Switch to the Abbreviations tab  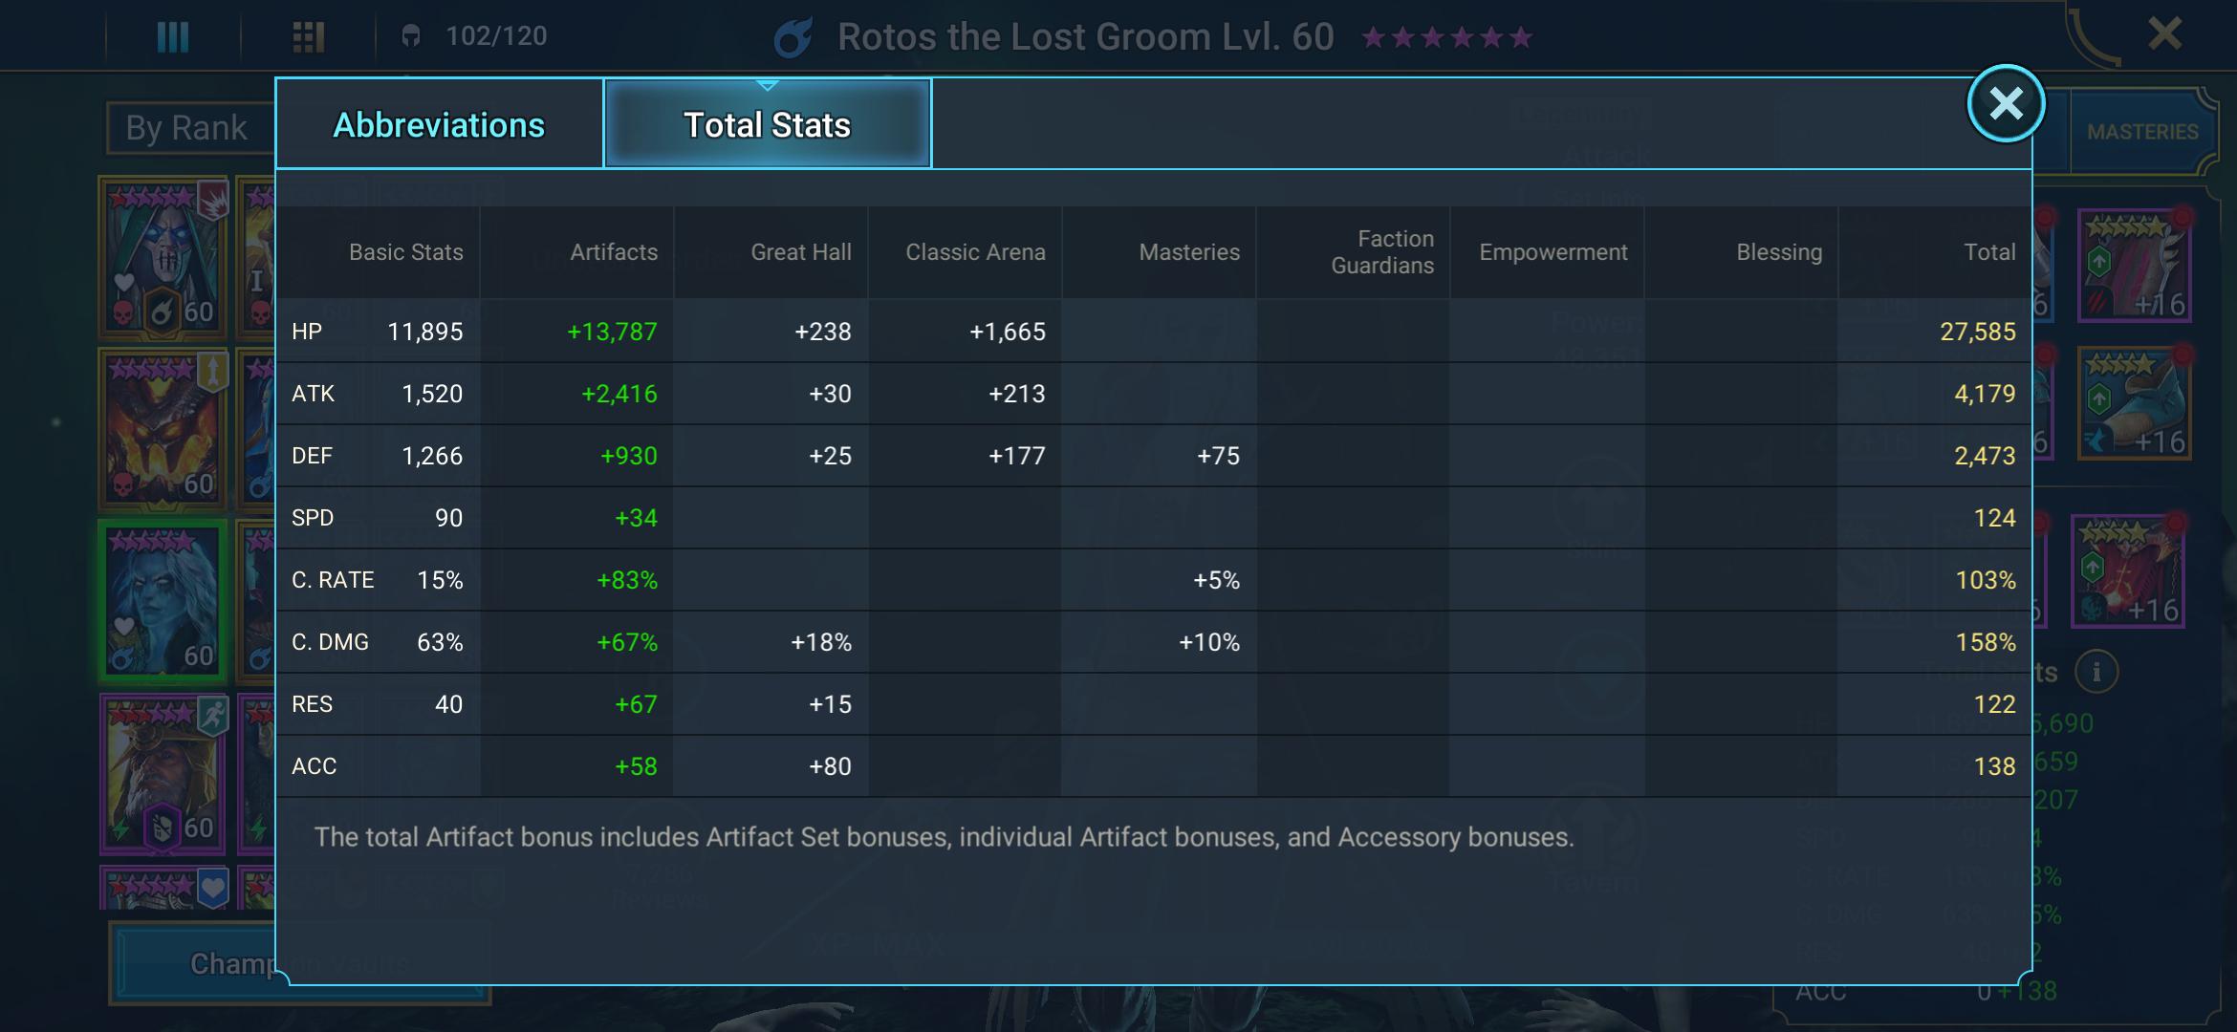pos(438,124)
